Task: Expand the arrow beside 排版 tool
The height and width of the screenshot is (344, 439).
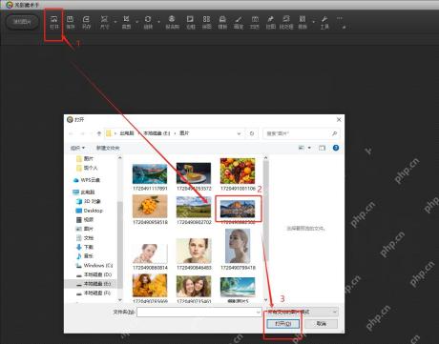Action: pyautogui.click(x=313, y=22)
